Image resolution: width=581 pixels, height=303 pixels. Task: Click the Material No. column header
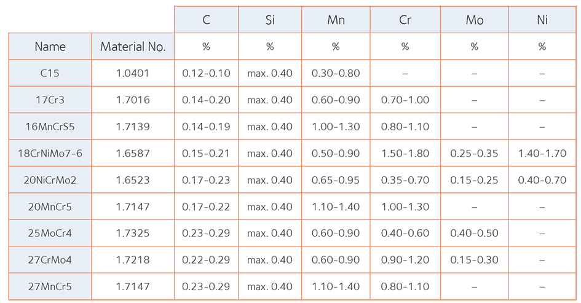(133, 47)
